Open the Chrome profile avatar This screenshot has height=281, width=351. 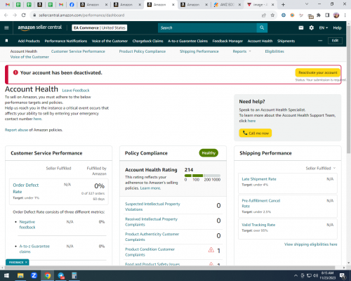pyautogui.click(x=336, y=15)
